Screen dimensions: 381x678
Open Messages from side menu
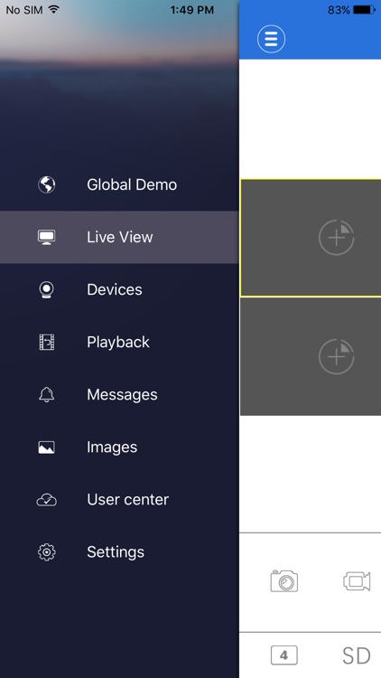coord(119,394)
